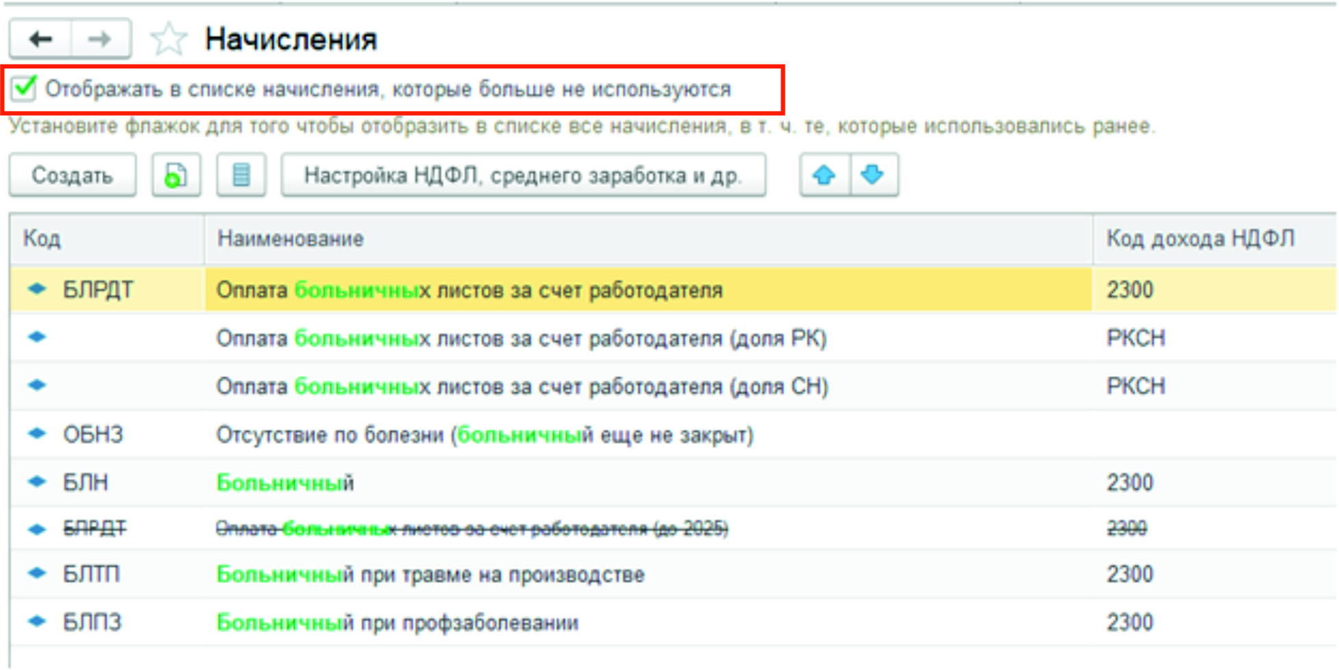Uncheck display of unused accruals checkbox
The image size is (1339, 670).
click(24, 89)
